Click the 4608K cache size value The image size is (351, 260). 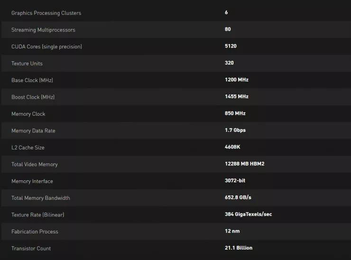(x=232, y=147)
